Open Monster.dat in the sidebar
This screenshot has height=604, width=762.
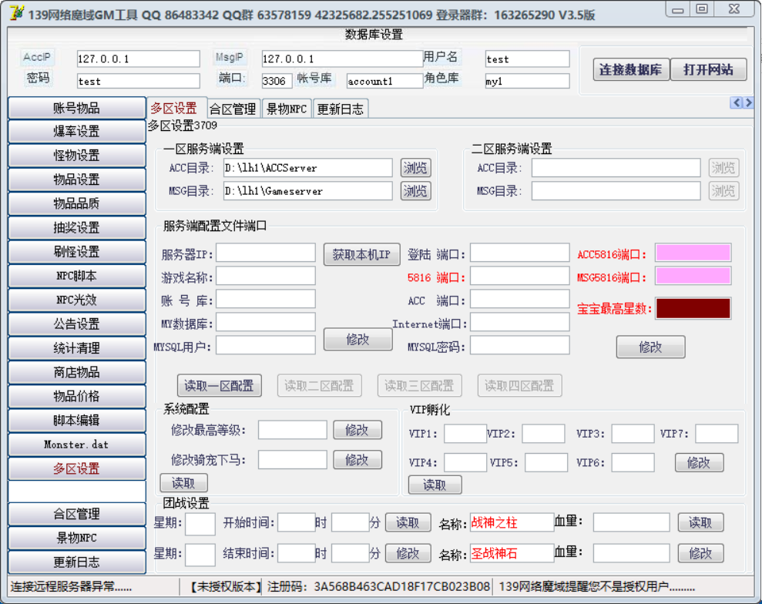point(77,445)
